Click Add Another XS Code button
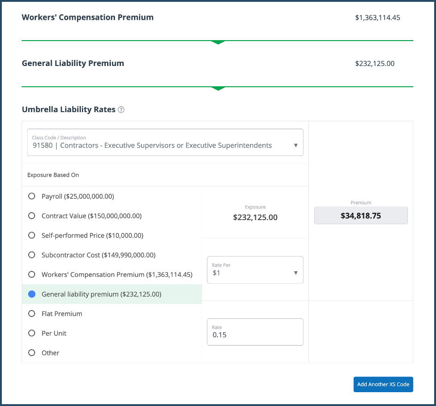The height and width of the screenshot is (406, 436). pos(383,384)
